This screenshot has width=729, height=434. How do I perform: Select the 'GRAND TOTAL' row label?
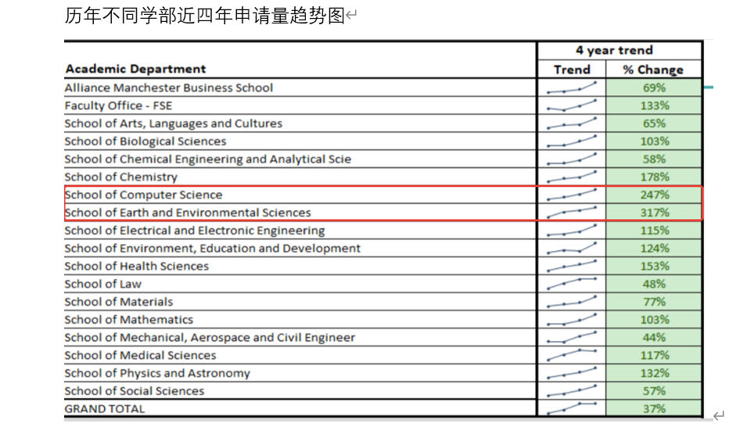104,409
